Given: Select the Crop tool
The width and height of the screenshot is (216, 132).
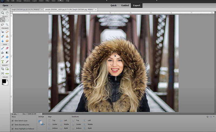Looking at the screenshot, I should point(2,69).
